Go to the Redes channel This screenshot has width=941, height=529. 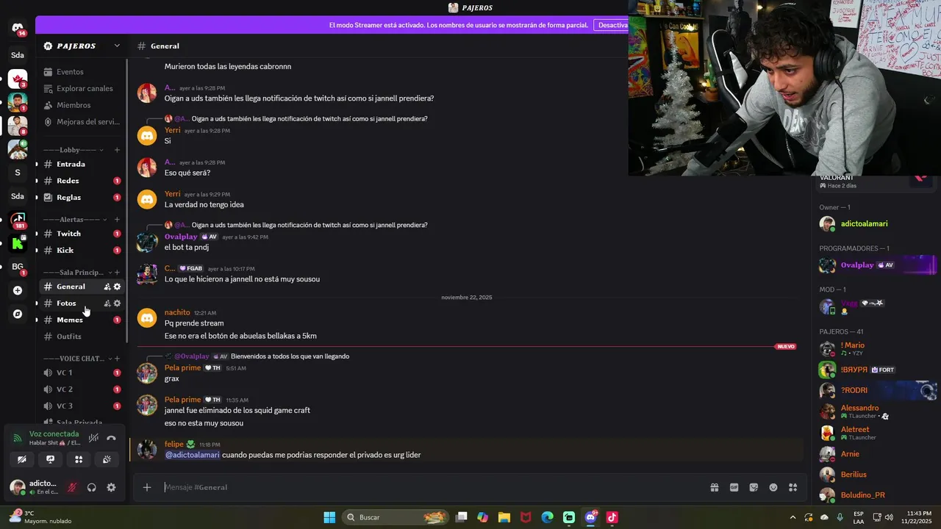(x=81, y=181)
